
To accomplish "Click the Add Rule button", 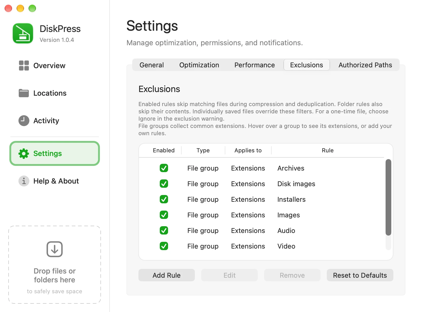I will [x=167, y=275].
